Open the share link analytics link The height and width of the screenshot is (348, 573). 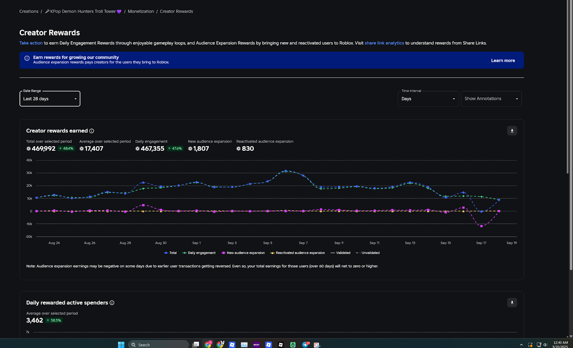point(384,43)
